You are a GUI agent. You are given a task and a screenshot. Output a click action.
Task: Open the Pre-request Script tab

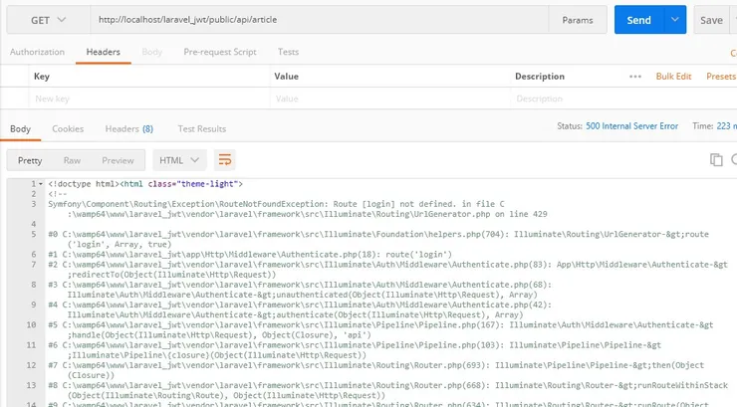pos(219,52)
